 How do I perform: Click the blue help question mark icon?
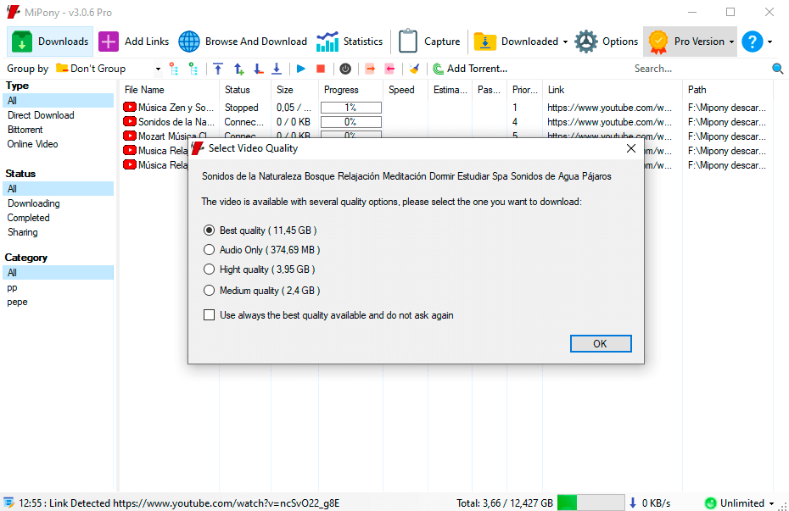753,42
